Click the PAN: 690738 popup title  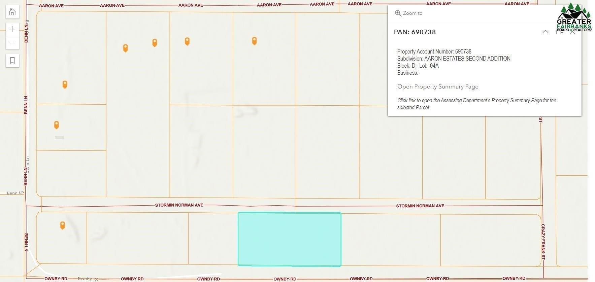(x=415, y=32)
